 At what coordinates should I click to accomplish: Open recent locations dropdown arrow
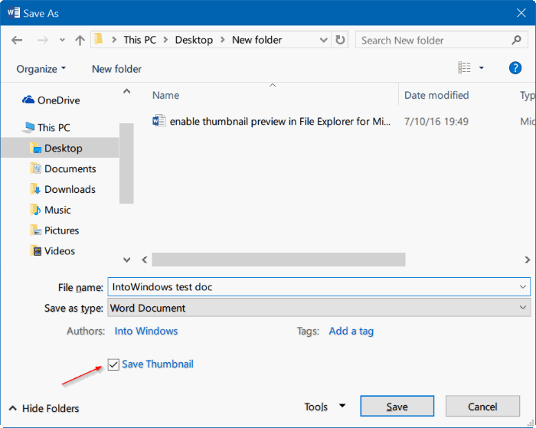coord(62,41)
